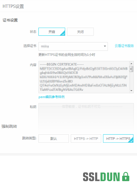Open pem编码参考样例 link
The image size is (137, 186).
coord(51,97)
